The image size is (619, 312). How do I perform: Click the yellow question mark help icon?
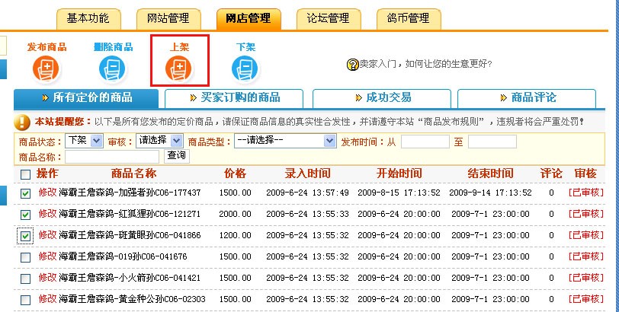point(352,65)
